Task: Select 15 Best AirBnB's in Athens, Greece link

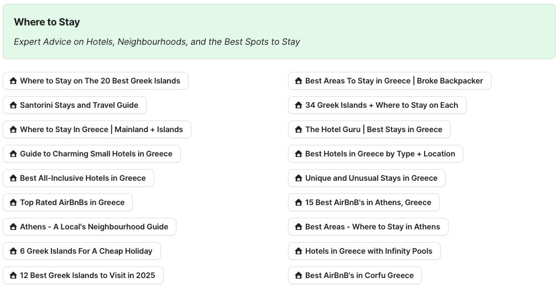Action: [x=368, y=202]
